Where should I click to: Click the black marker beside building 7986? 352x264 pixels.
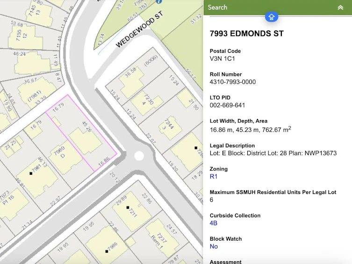[x=107, y=251]
